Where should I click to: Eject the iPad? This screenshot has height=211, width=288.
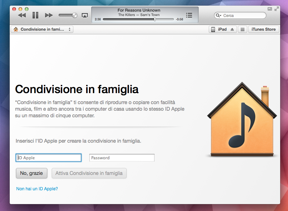click(x=232, y=29)
